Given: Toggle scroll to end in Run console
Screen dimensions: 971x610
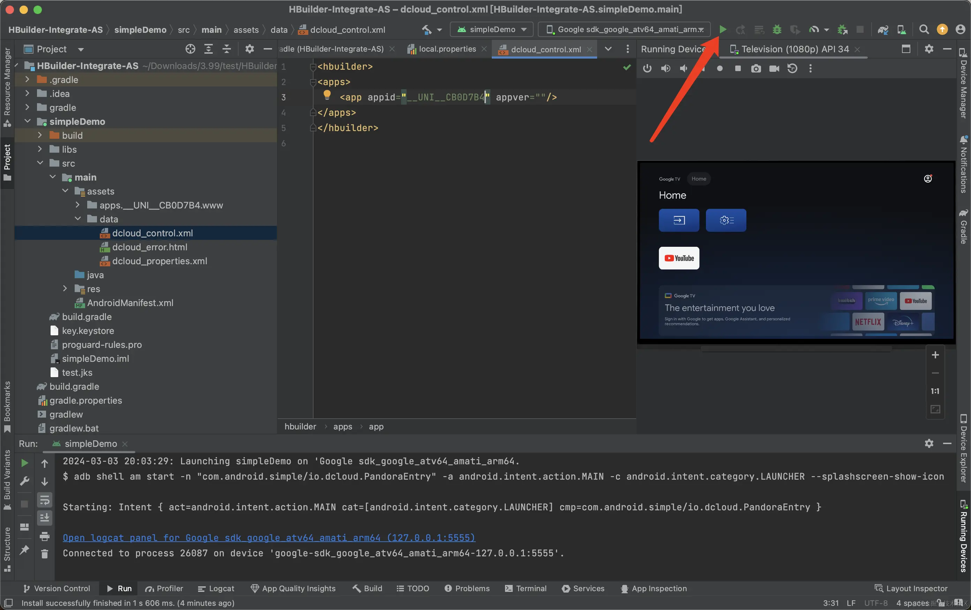Looking at the screenshot, I should coord(45,518).
